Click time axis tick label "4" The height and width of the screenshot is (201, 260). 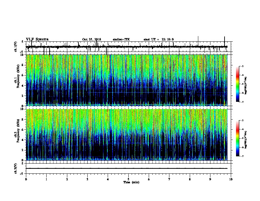click(x=108, y=179)
